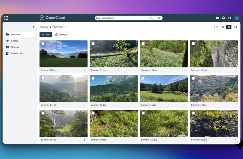The height and width of the screenshot is (159, 243).
Task: Open actions menu for Summer-17.jpg
Action: point(235,105)
